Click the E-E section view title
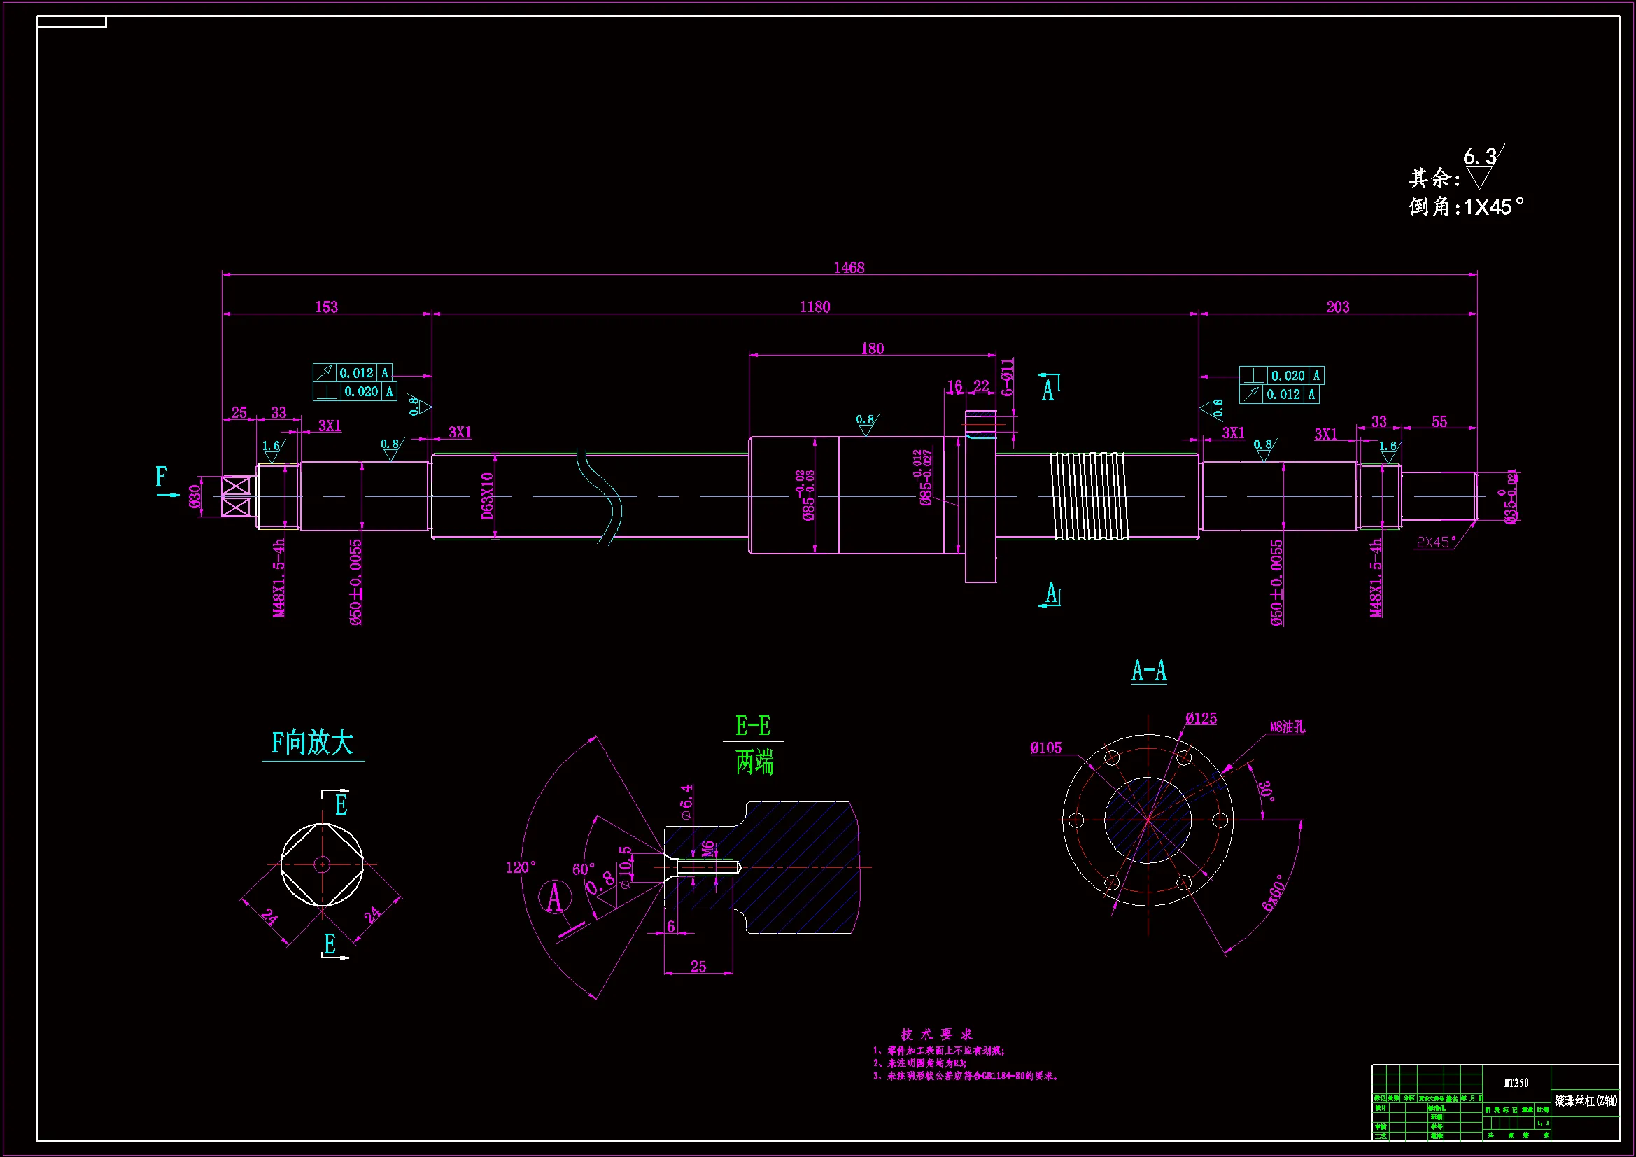The width and height of the screenshot is (1636, 1157). (752, 727)
